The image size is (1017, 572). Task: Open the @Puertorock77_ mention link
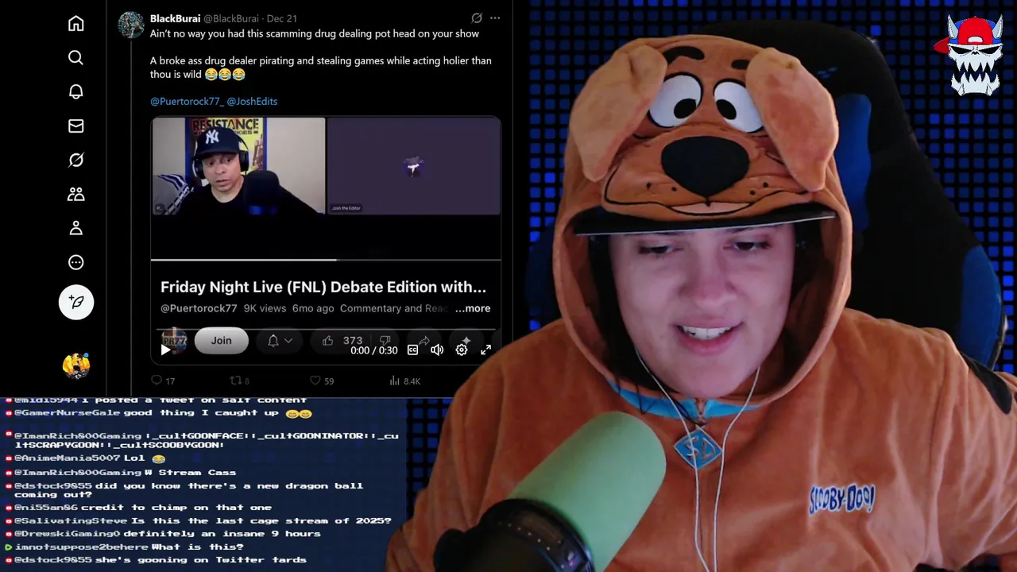click(x=187, y=102)
